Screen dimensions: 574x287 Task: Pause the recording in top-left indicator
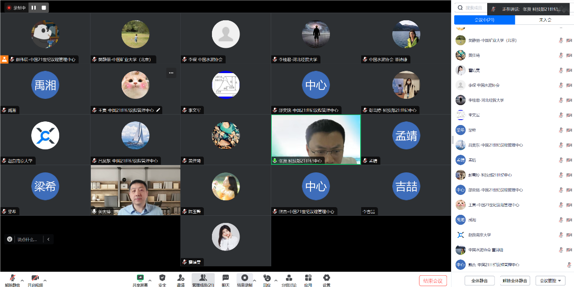tap(34, 8)
